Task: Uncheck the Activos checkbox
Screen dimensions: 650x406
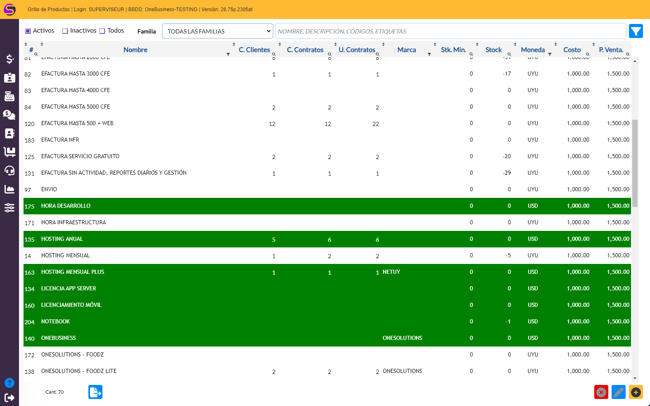Action: click(x=28, y=31)
